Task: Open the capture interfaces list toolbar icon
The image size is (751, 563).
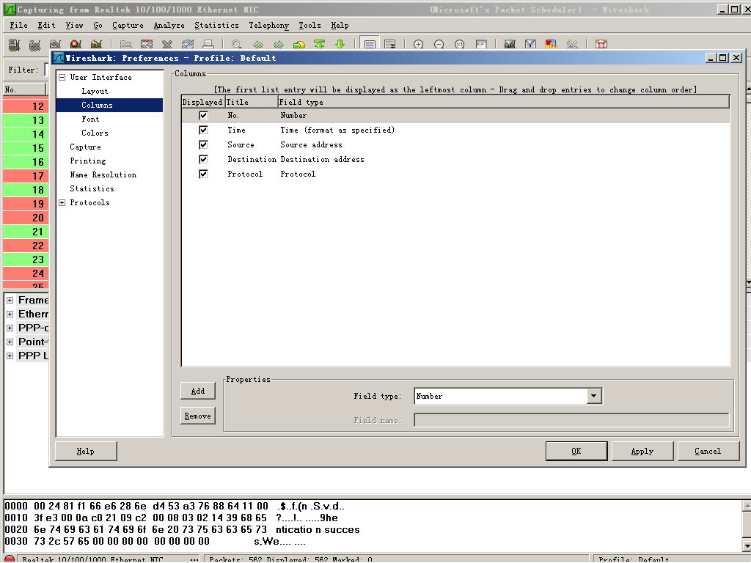Action: [x=15, y=45]
